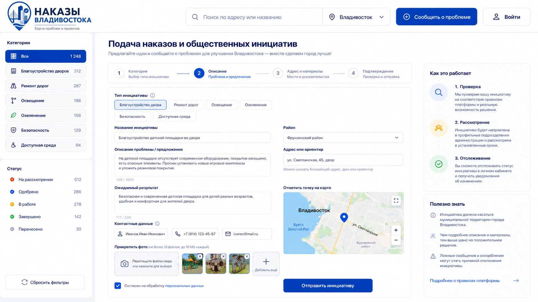Zoom in the map with plus

tap(396, 230)
